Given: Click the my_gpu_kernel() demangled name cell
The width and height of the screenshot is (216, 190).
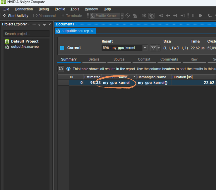Looking at the screenshot, I should point(154,82).
